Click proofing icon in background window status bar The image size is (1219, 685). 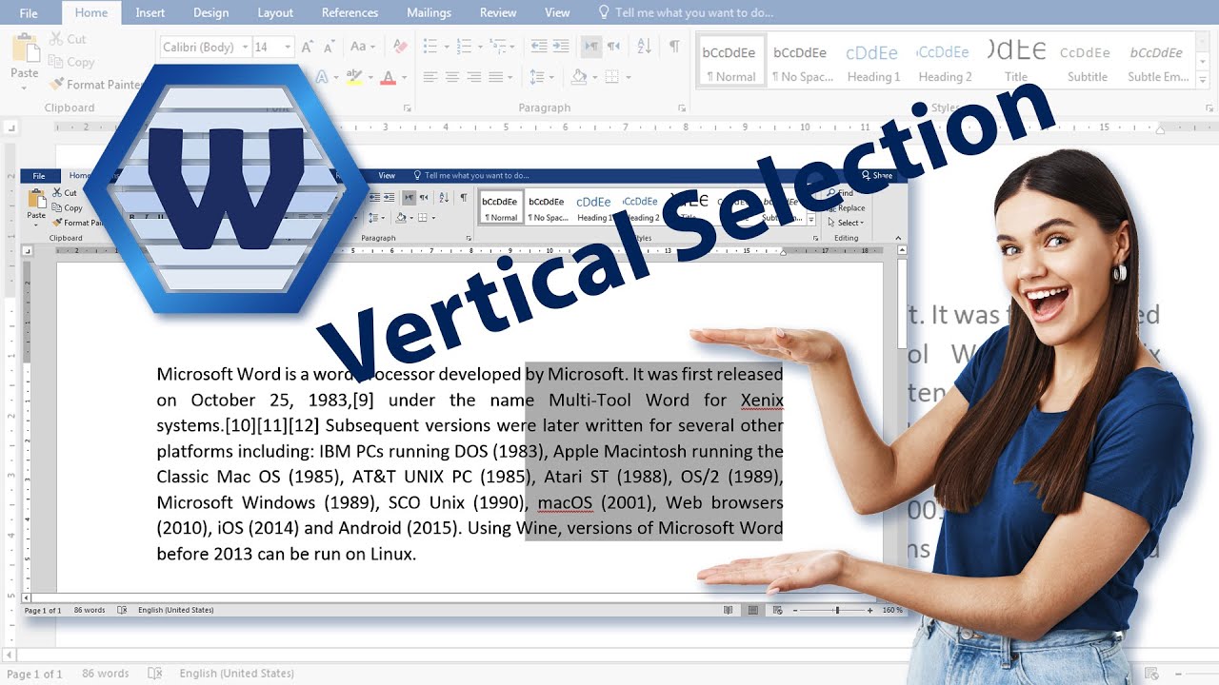point(155,674)
